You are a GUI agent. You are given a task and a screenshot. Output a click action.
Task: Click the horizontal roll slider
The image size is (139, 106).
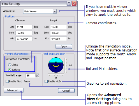tap(56, 75)
